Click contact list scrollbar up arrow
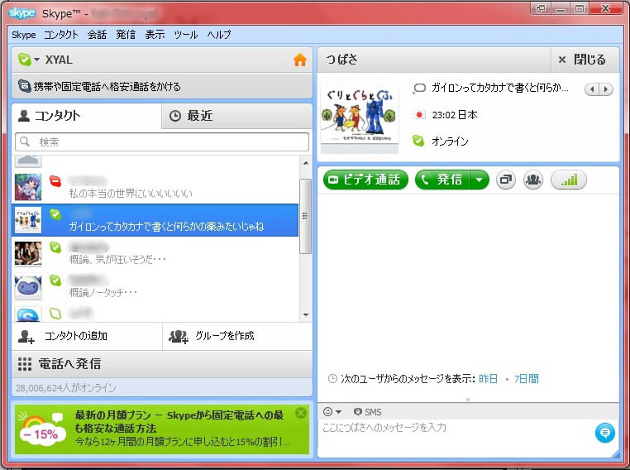 click(306, 163)
